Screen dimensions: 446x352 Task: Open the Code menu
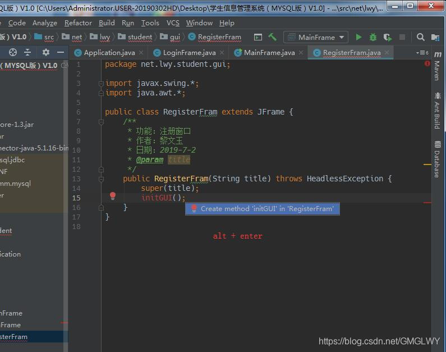(17, 23)
